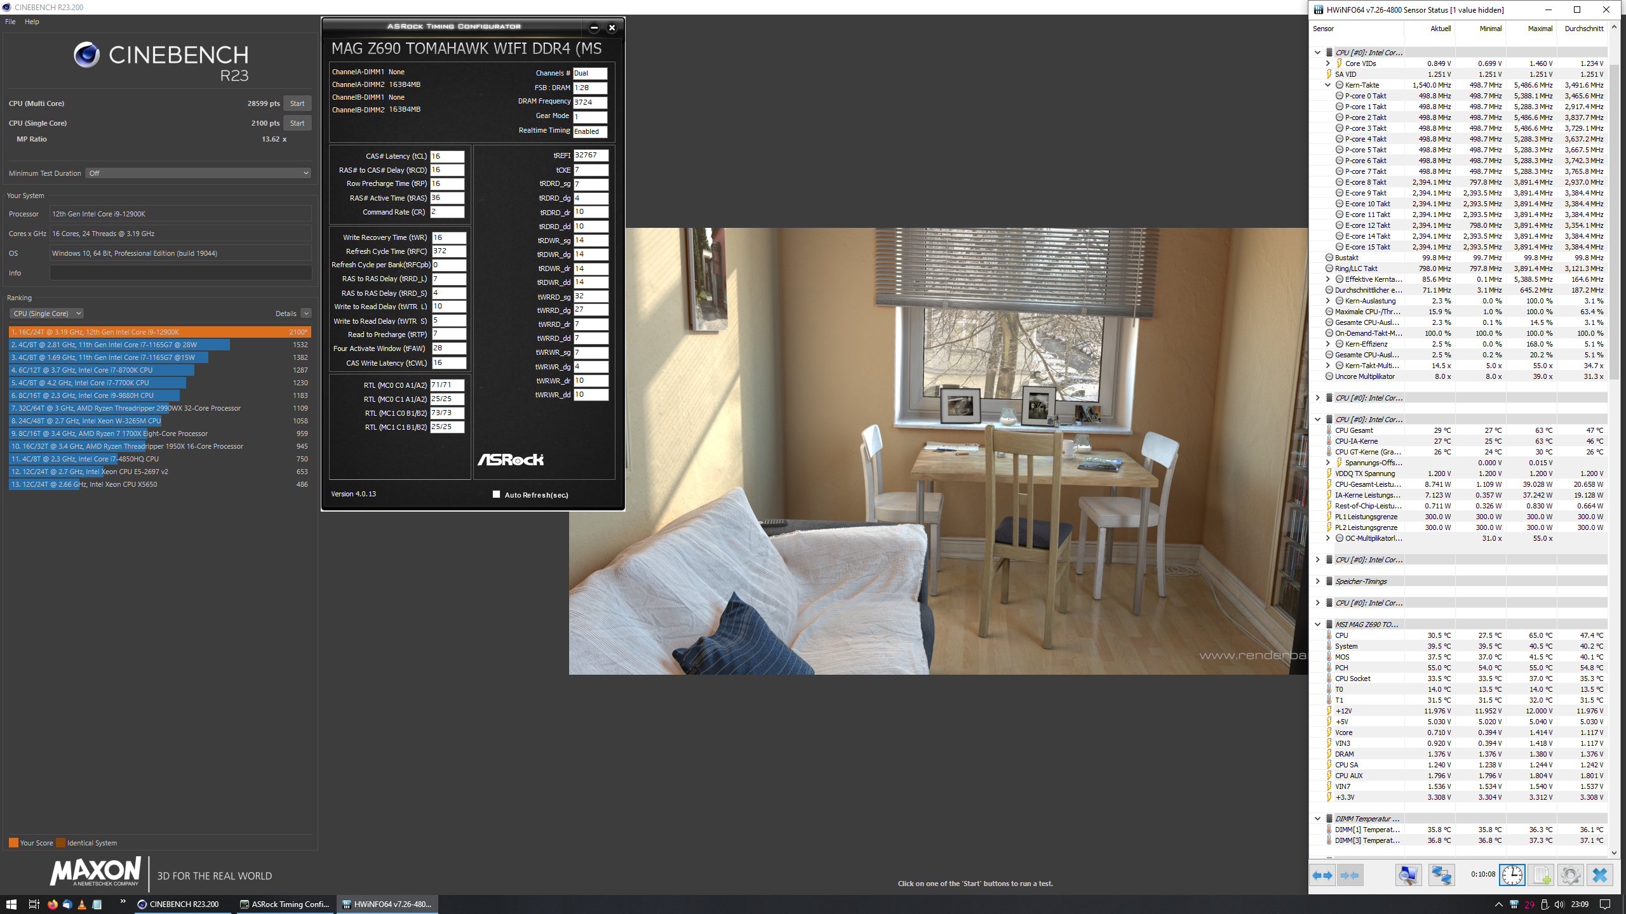
Task: Collapse the DIMM Temperatur sensor group
Action: (1317, 819)
